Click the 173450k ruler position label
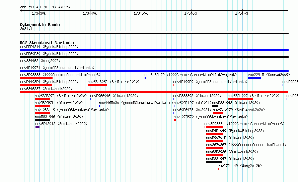The width and height of the screenshot is (298, 182). [x=141, y=13]
